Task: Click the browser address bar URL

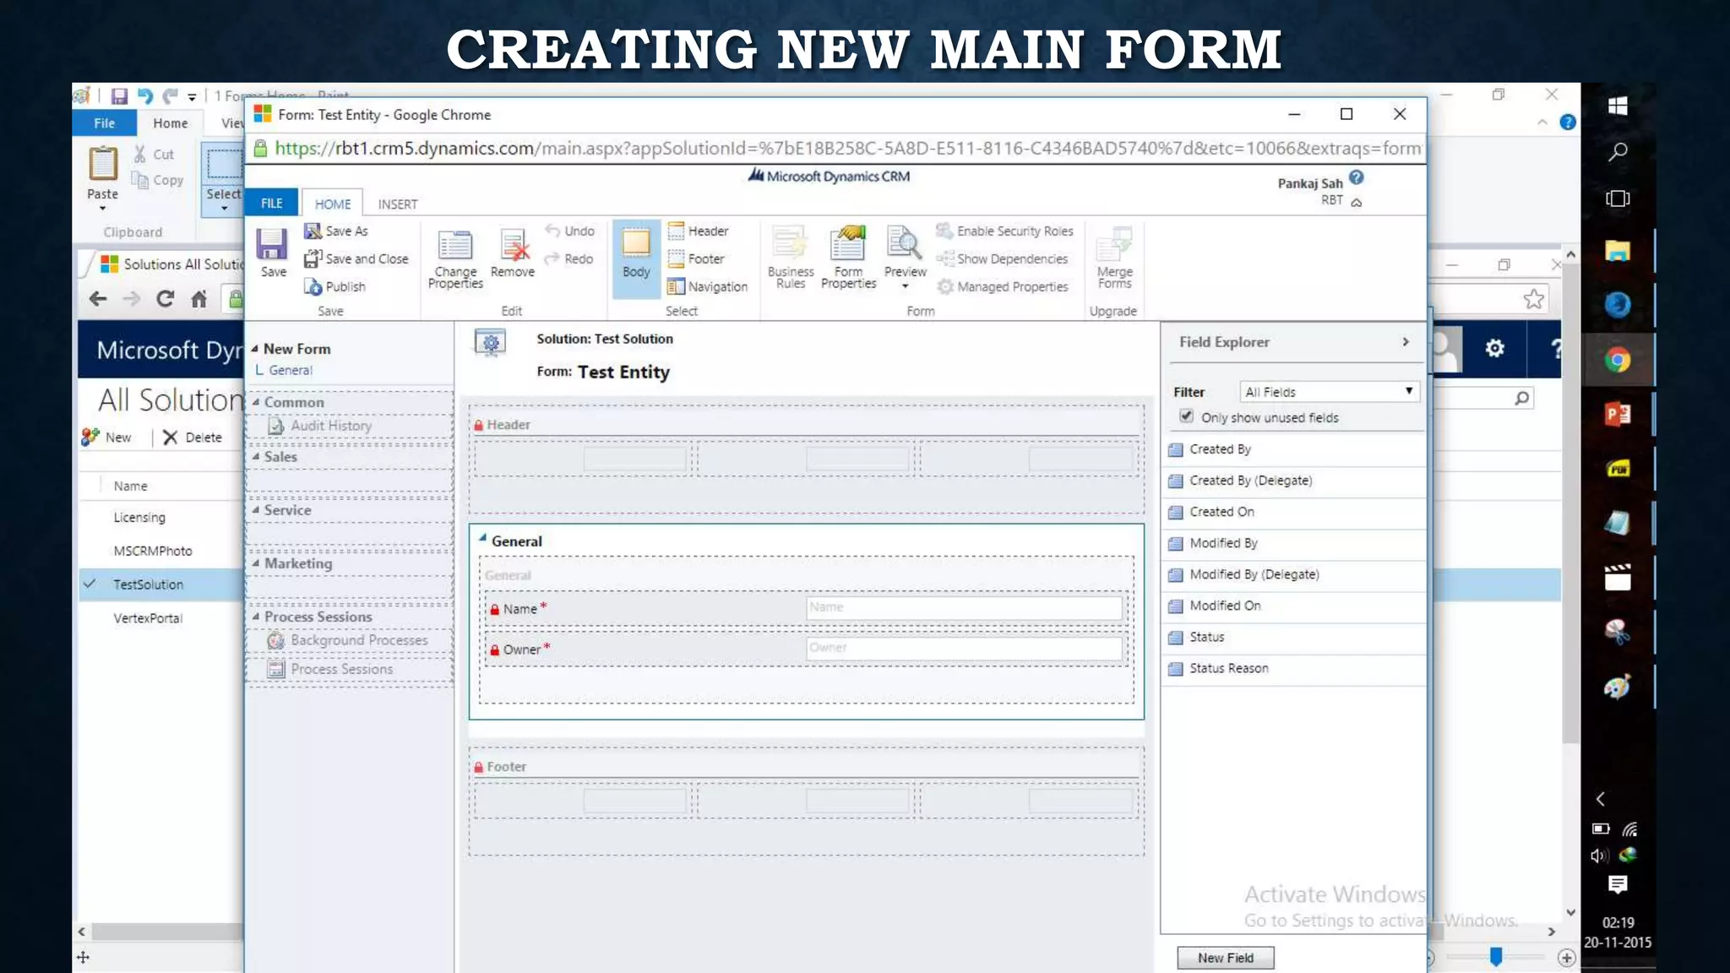Action: point(847,148)
